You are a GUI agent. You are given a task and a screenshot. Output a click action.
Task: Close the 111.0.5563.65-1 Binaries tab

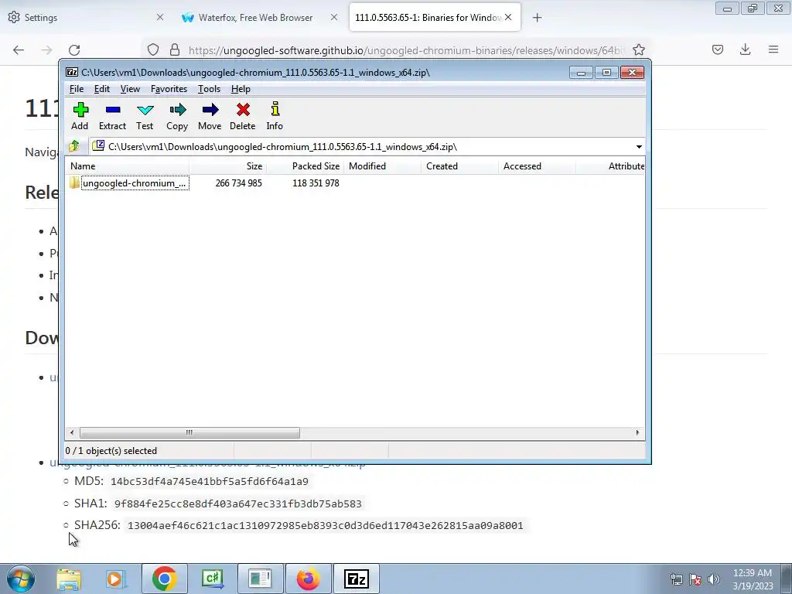point(508,17)
